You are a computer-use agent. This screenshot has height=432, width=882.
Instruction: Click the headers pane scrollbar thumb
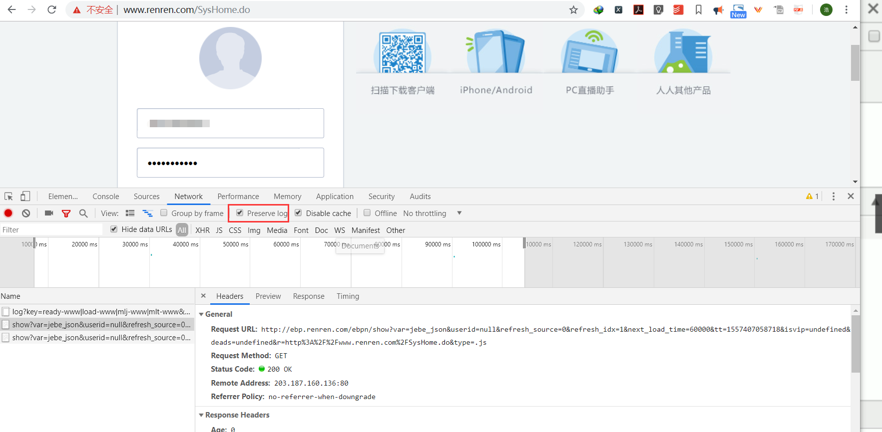coord(856,343)
